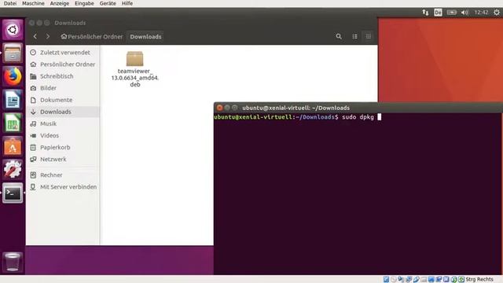Screen dimensions: 503x283
Task: Close the terminal window
Action: tap(219, 108)
